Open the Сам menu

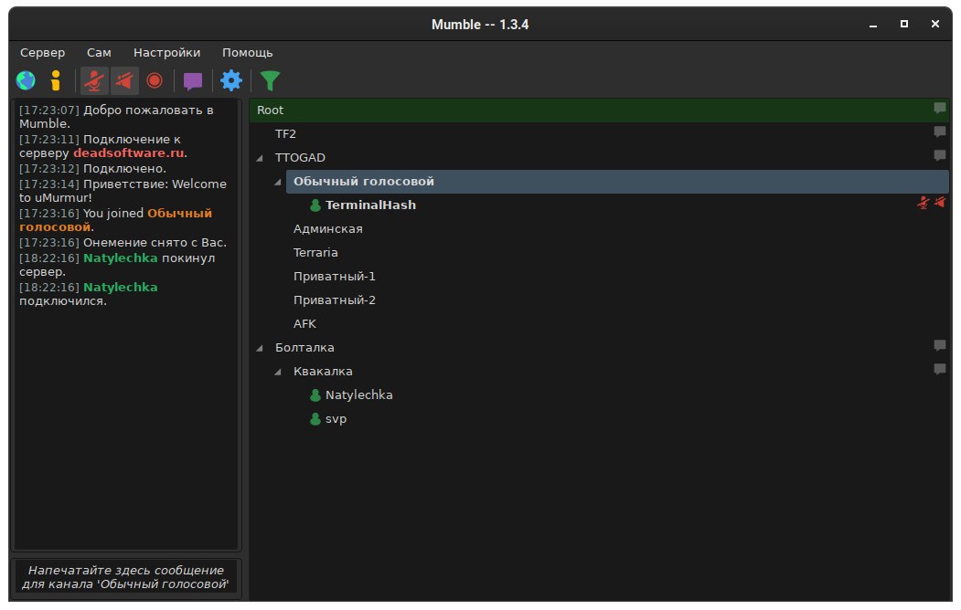[x=99, y=53]
